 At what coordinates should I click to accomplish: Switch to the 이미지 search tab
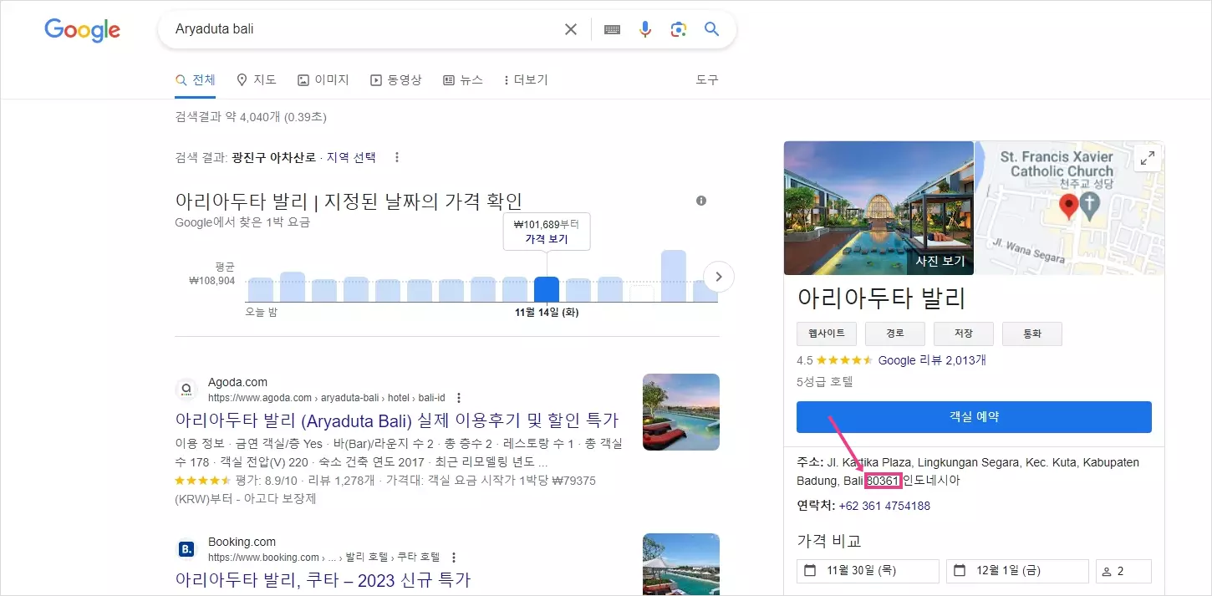tap(323, 79)
